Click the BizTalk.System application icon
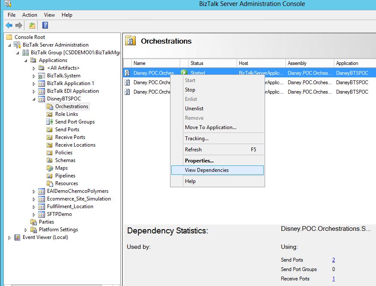This screenshot has height=286, width=376. [x=42, y=76]
